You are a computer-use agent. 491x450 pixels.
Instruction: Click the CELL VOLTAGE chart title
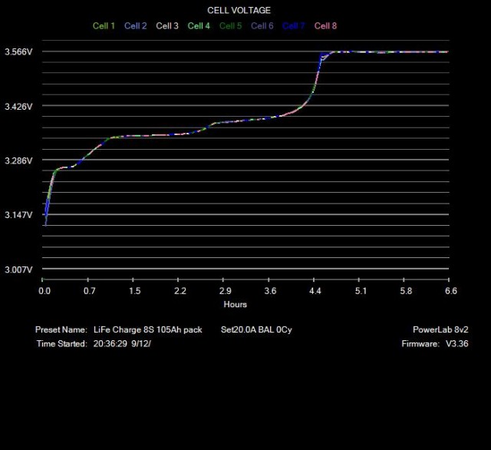click(239, 11)
